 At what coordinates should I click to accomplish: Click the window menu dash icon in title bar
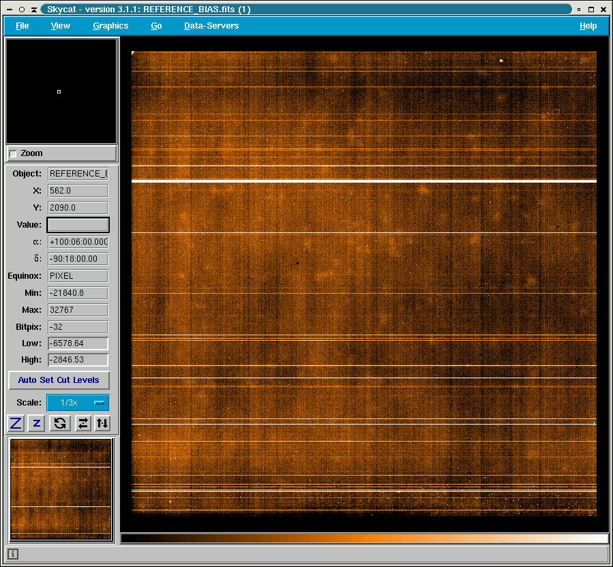click(9, 10)
